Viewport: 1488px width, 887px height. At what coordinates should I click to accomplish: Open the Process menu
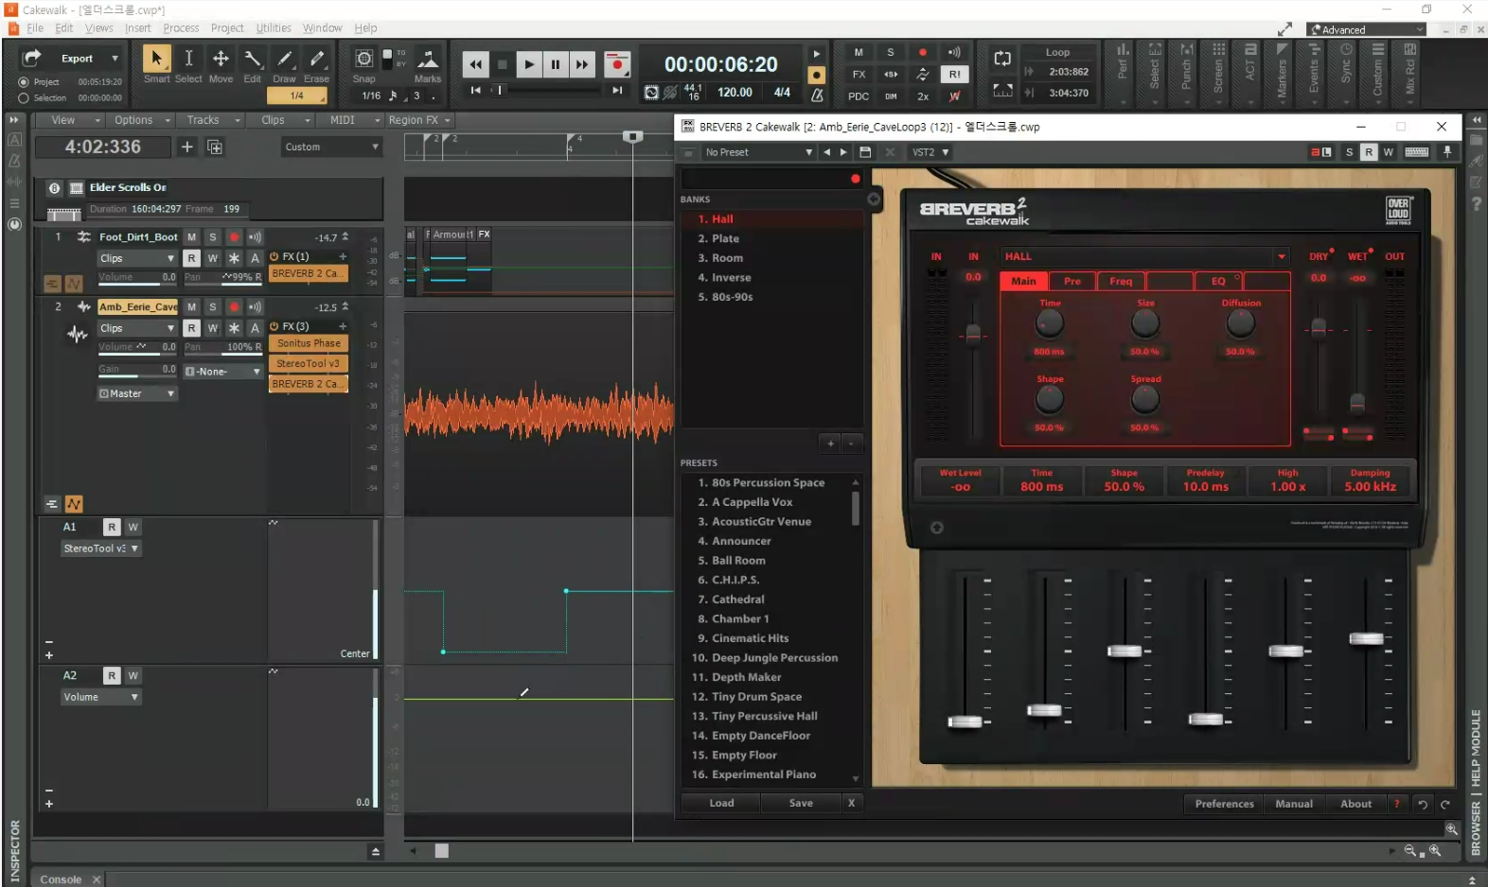(x=181, y=28)
